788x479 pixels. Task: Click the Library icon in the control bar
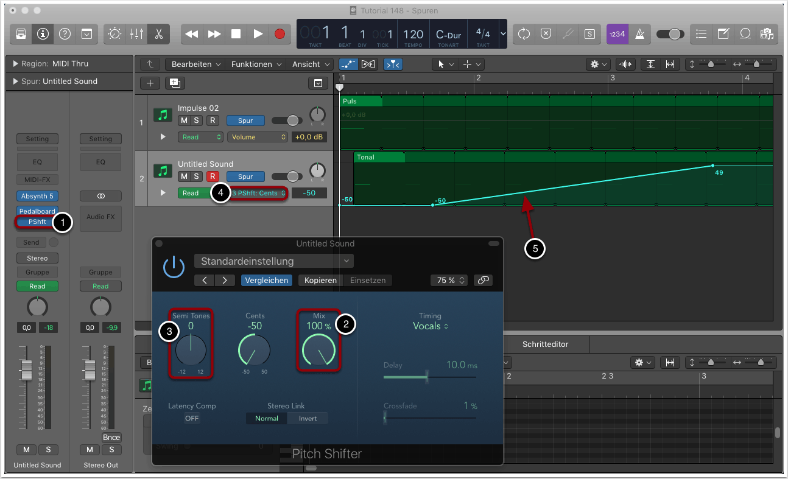[21, 34]
